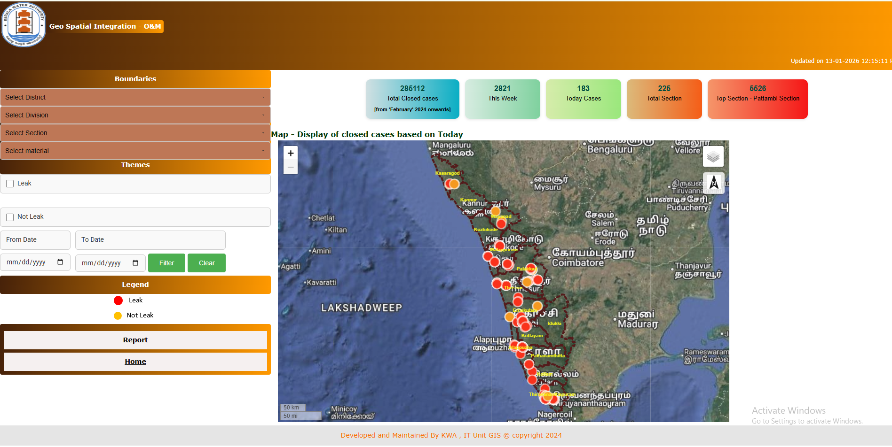Expand the Select Section dropdown

(135, 133)
